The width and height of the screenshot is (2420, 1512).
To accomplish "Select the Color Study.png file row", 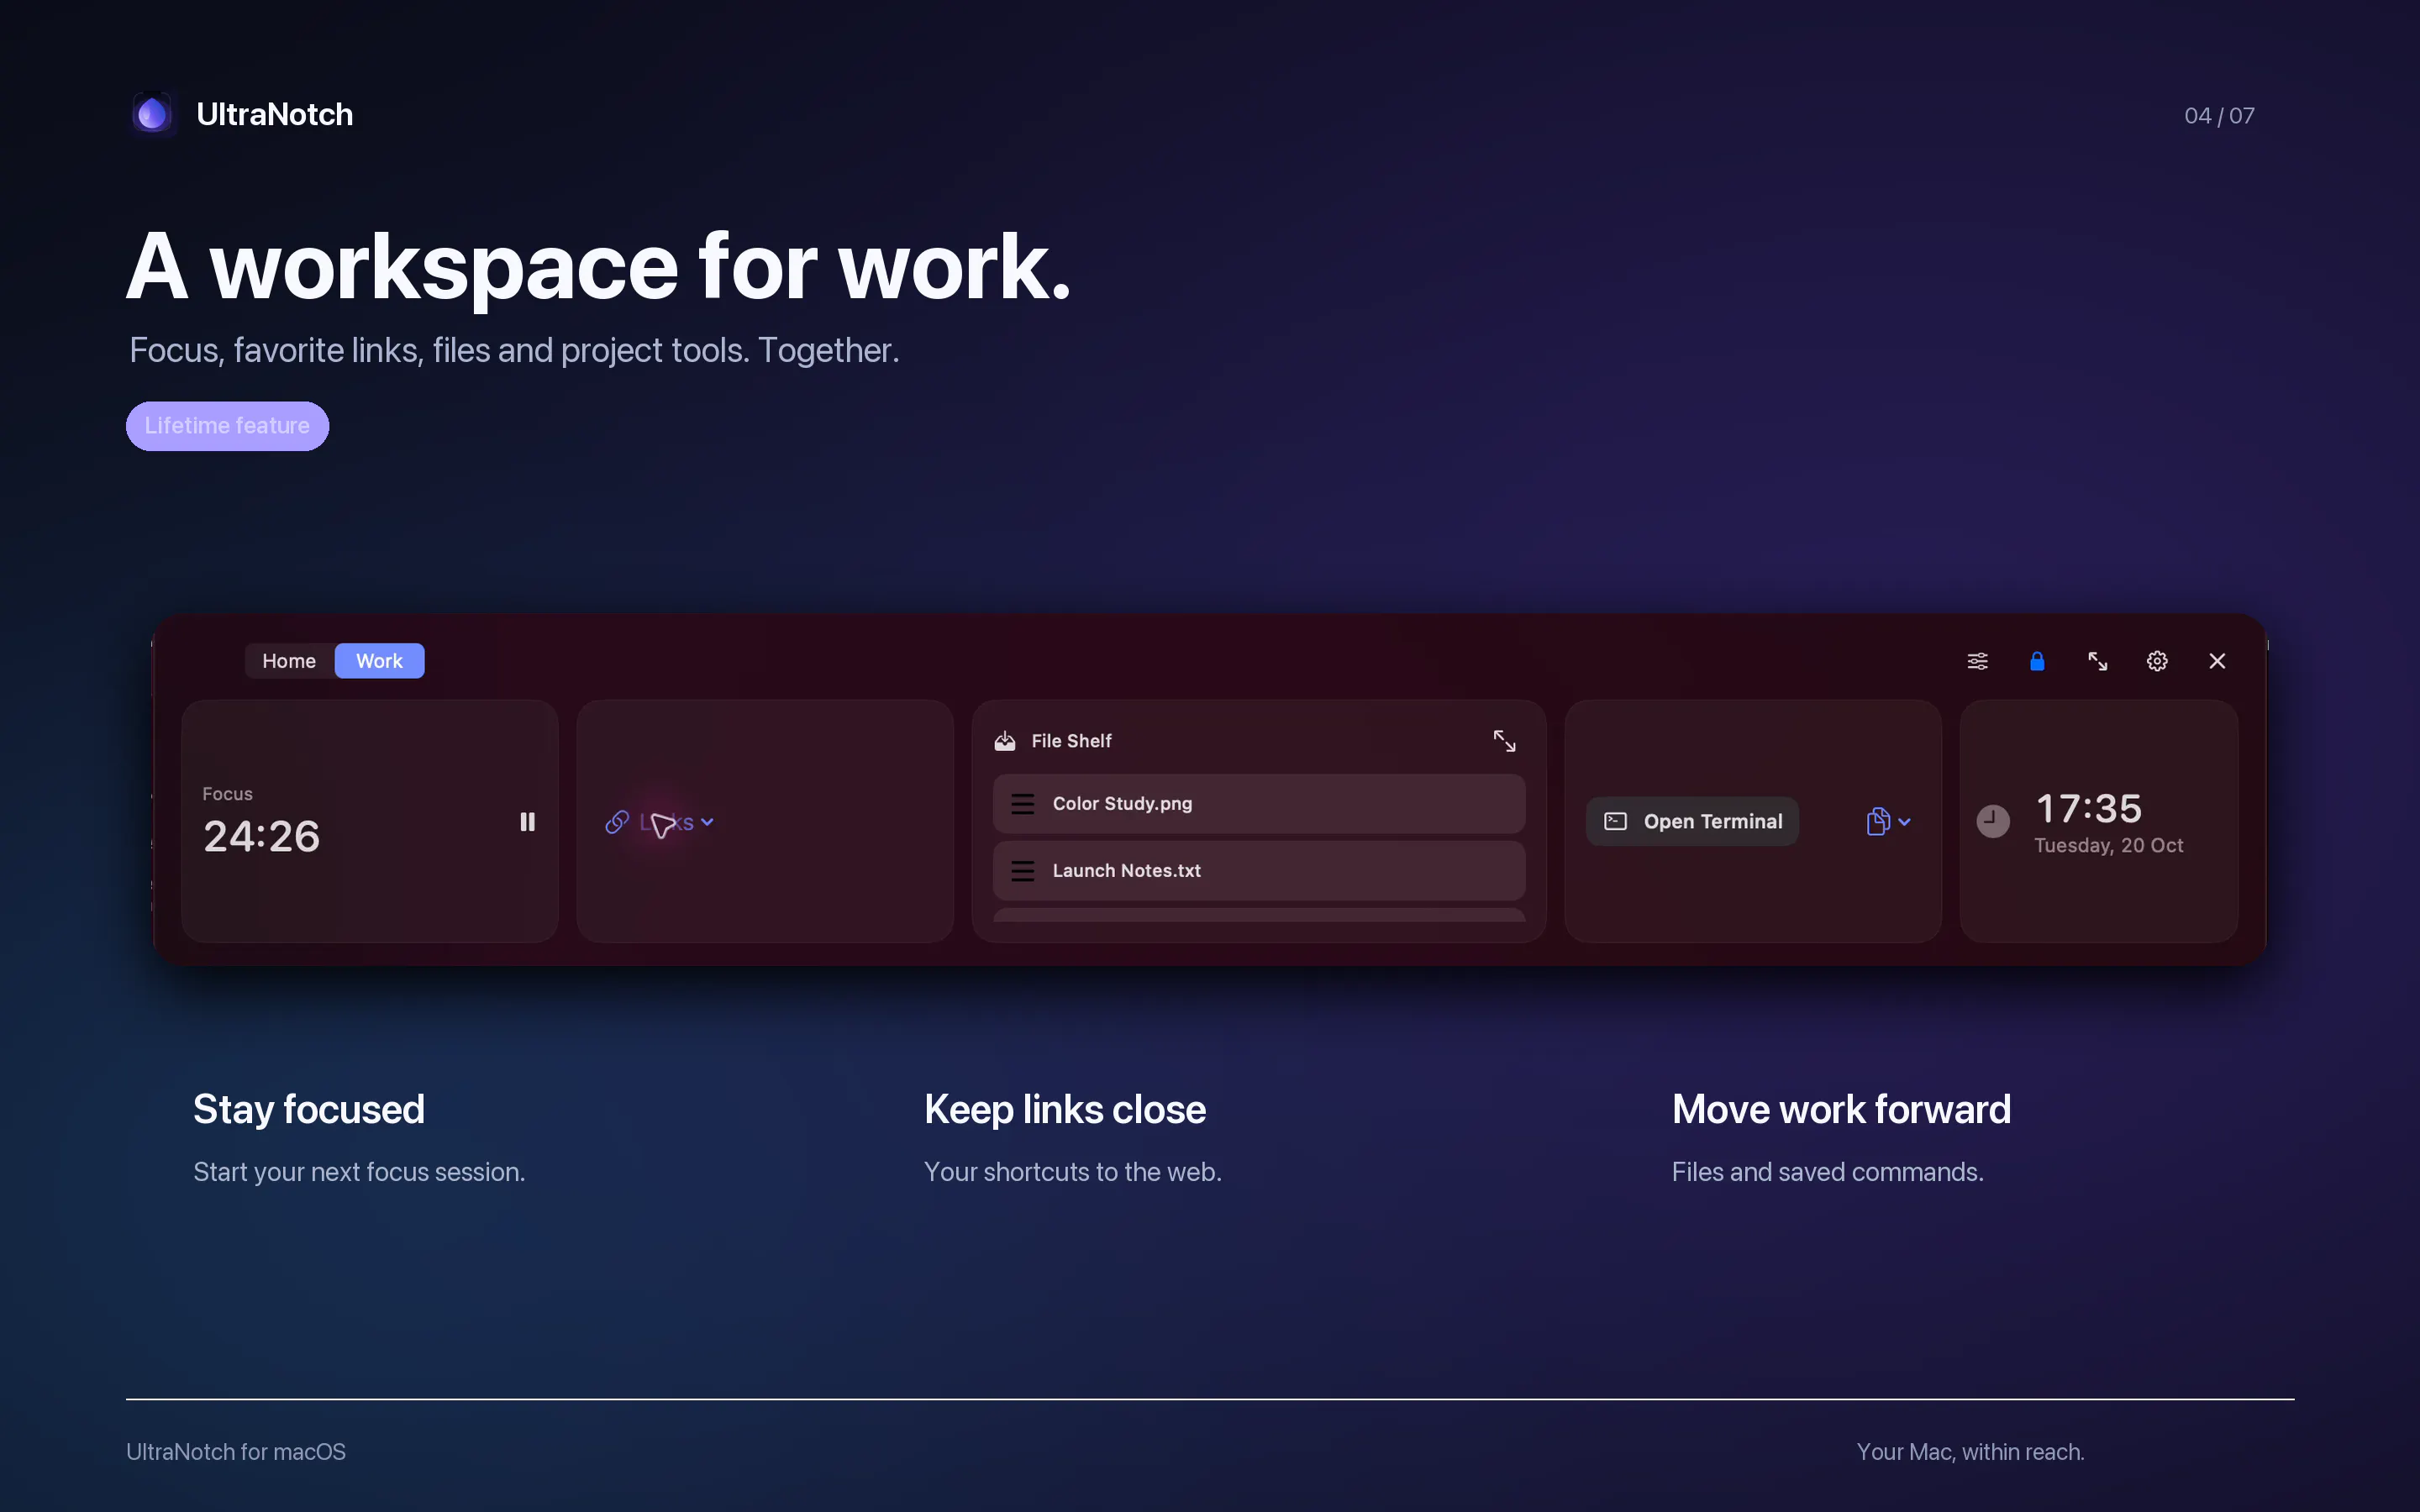I will click(1259, 804).
